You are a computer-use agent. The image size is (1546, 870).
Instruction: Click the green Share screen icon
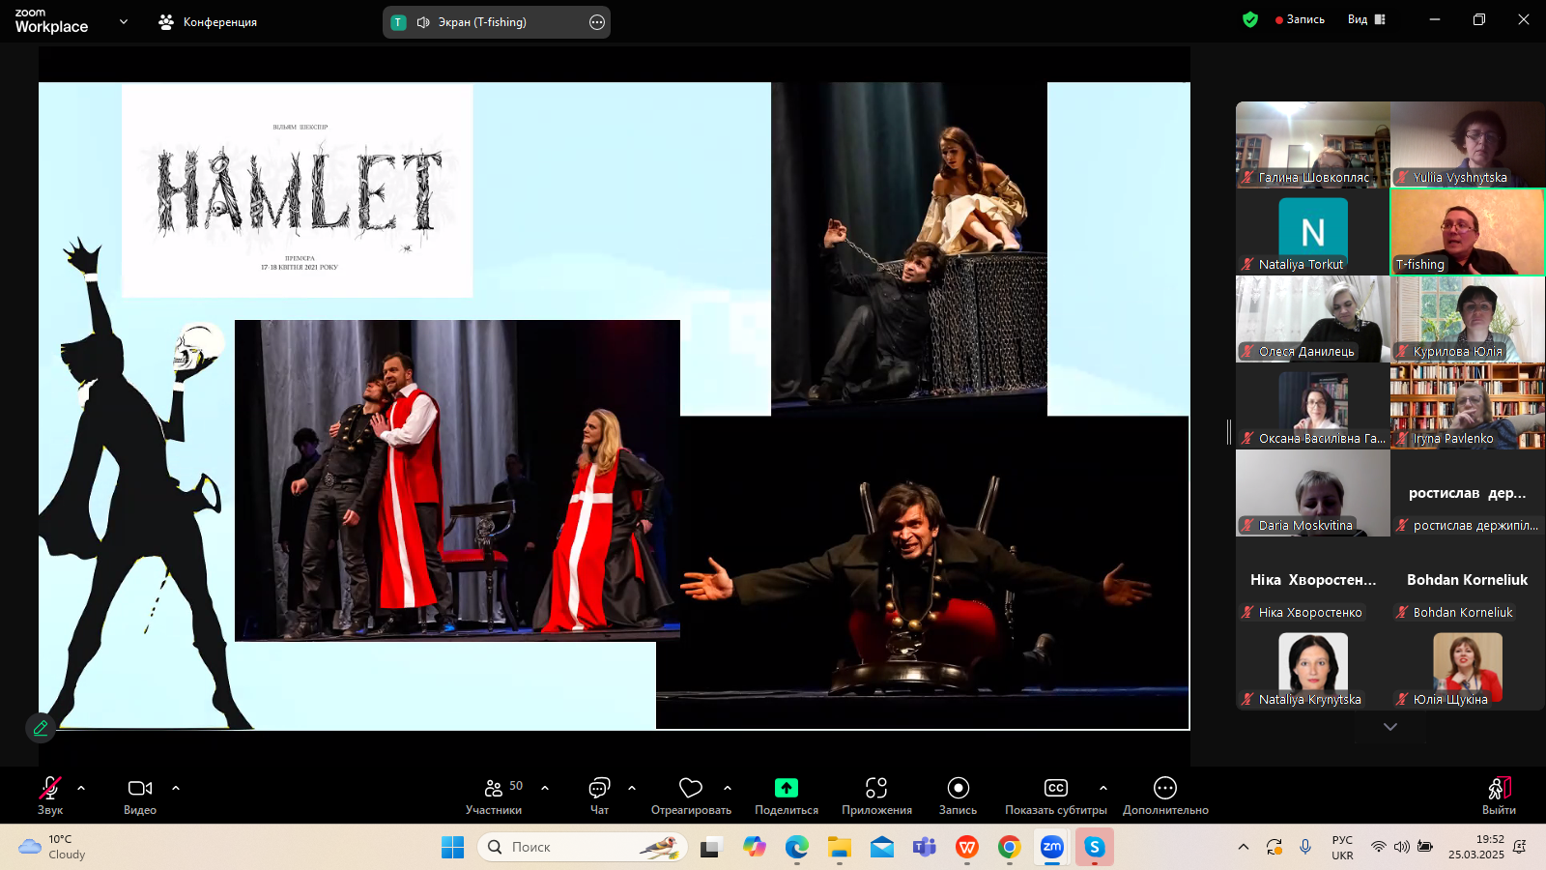(786, 788)
